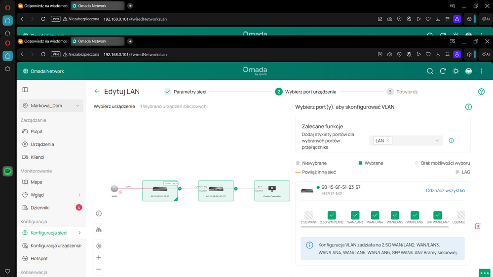The width and height of the screenshot is (493, 277).
Task: Uncheck the WAN/LAN5 port
Action: point(395,215)
